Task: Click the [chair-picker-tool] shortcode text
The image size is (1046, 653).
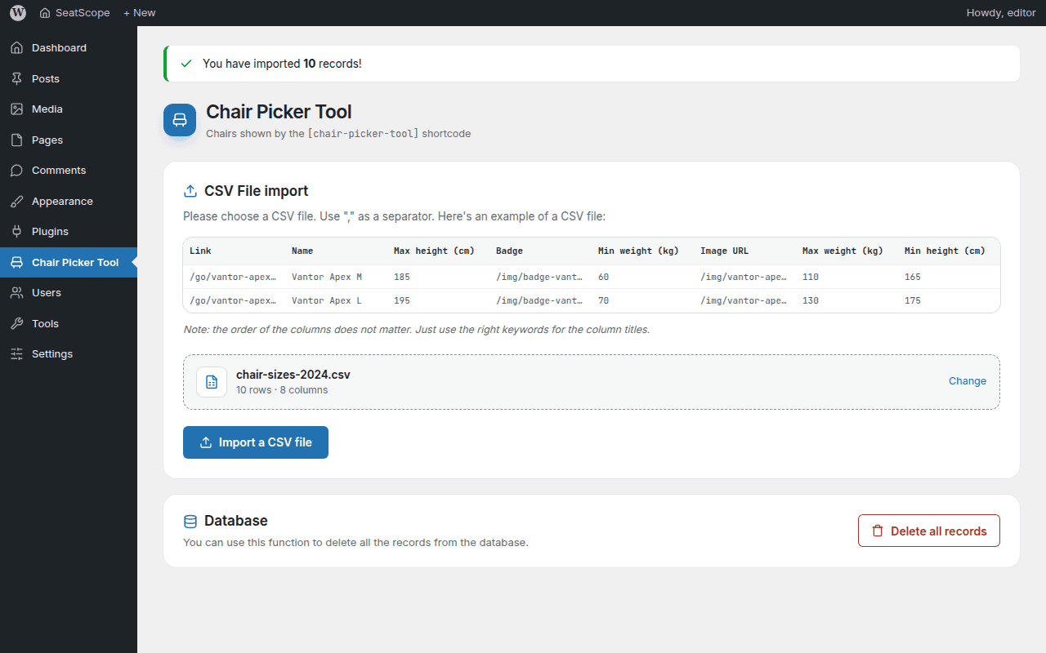Action: pos(363,133)
